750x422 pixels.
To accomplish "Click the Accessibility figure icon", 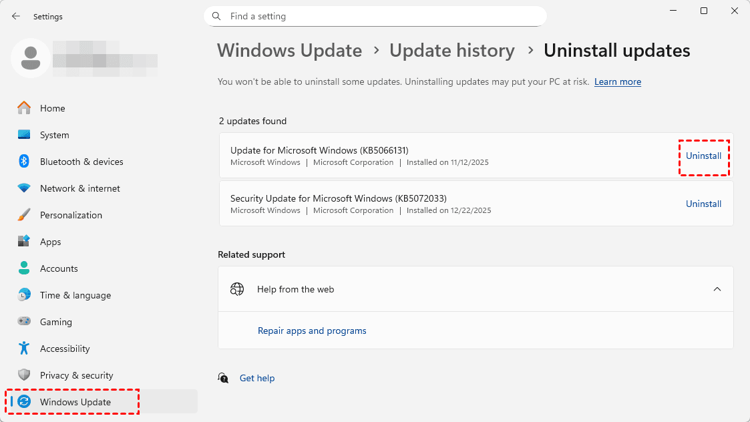I will coord(24,349).
